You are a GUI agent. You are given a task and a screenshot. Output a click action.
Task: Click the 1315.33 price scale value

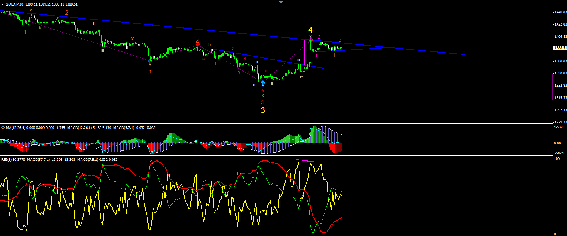(x=560, y=98)
